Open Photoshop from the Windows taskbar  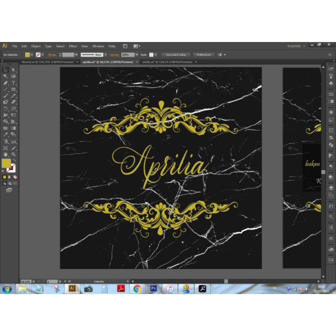153,289
